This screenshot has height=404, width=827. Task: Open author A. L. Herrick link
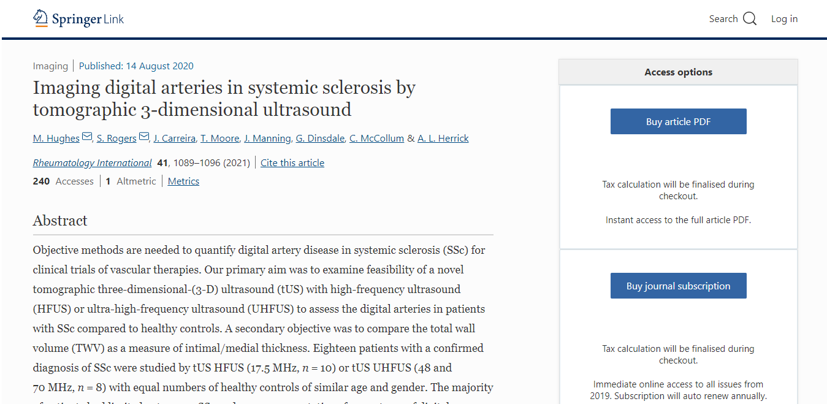coord(443,139)
